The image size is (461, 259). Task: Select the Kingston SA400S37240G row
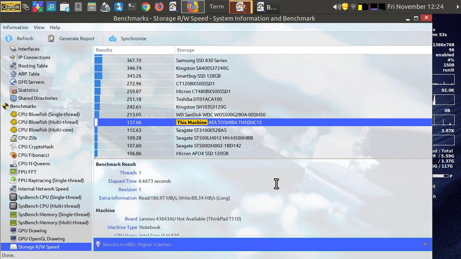click(263, 68)
